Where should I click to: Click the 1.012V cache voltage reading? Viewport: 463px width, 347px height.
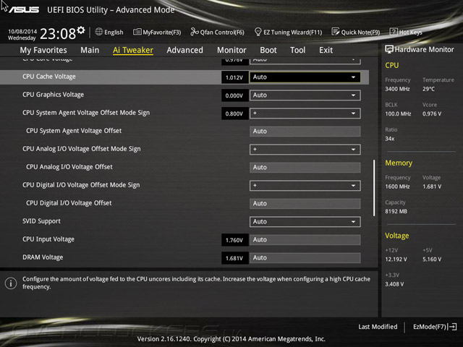234,77
